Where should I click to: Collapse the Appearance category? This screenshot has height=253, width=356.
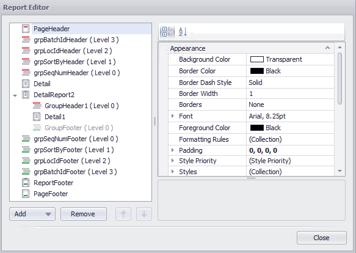click(x=327, y=48)
